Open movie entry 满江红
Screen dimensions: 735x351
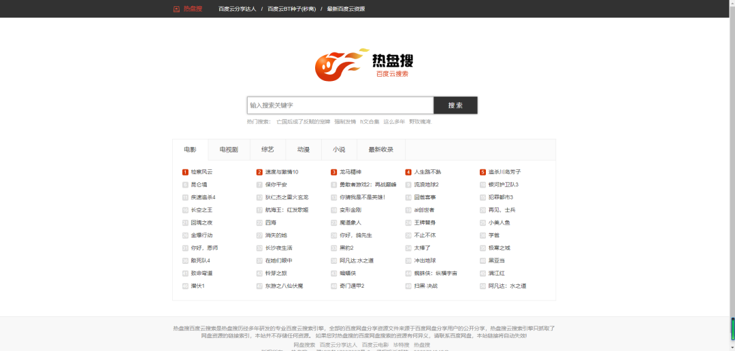[x=496, y=273]
